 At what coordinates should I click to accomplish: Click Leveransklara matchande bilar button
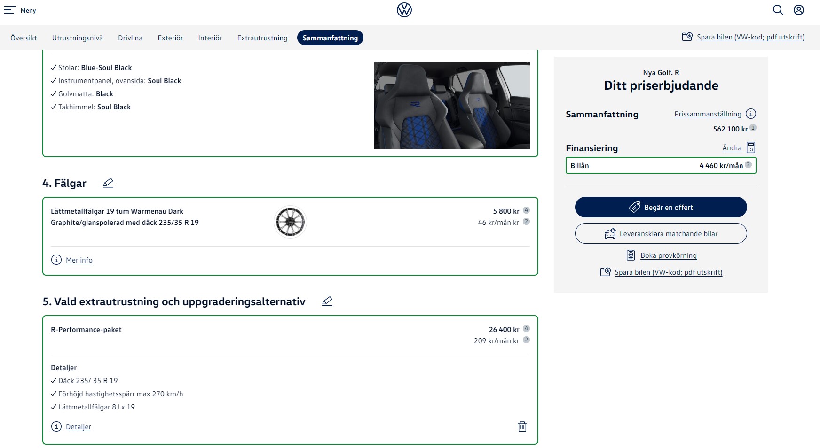pos(661,233)
